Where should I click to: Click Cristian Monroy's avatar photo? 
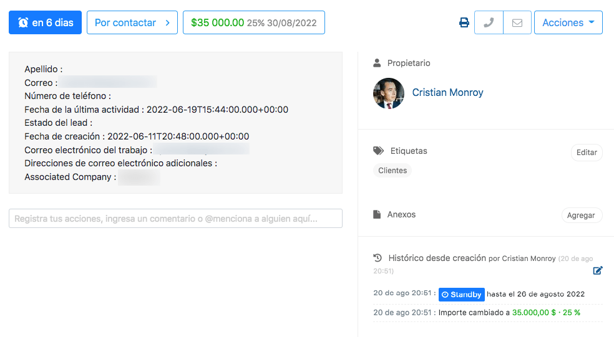tap(389, 93)
